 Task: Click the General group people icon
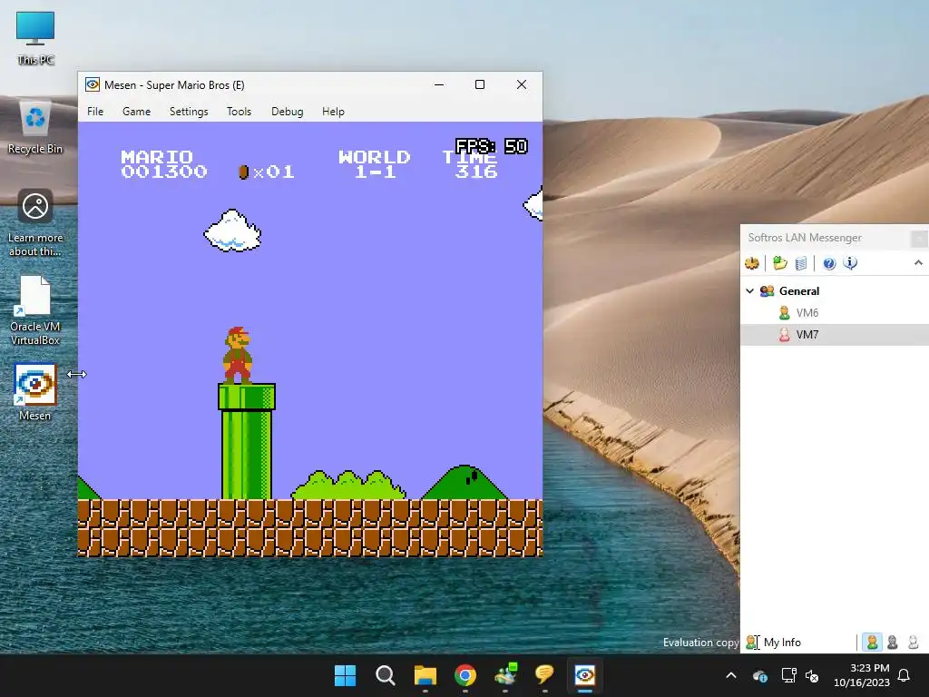click(x=768, y=291)
